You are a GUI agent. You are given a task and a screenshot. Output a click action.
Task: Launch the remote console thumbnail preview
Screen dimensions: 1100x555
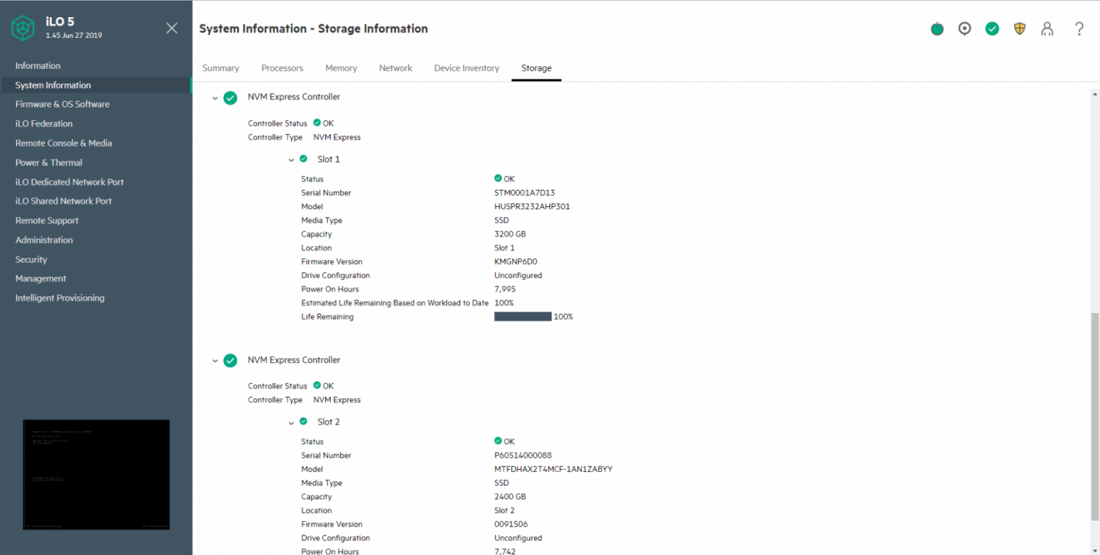(96, 475)
